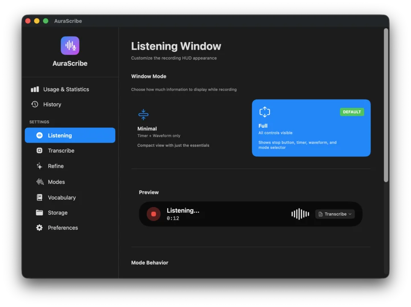
Task: Open Storage via the folder icon
Action: point(39,212)
